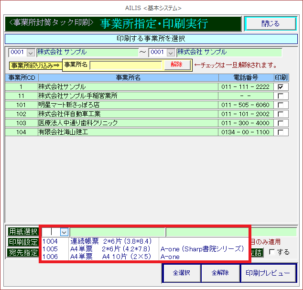Collapse the 用紙選択 dropdown arrow
Image resolution: width=303 pixels, height=290 pixels.
pos(64,232)
